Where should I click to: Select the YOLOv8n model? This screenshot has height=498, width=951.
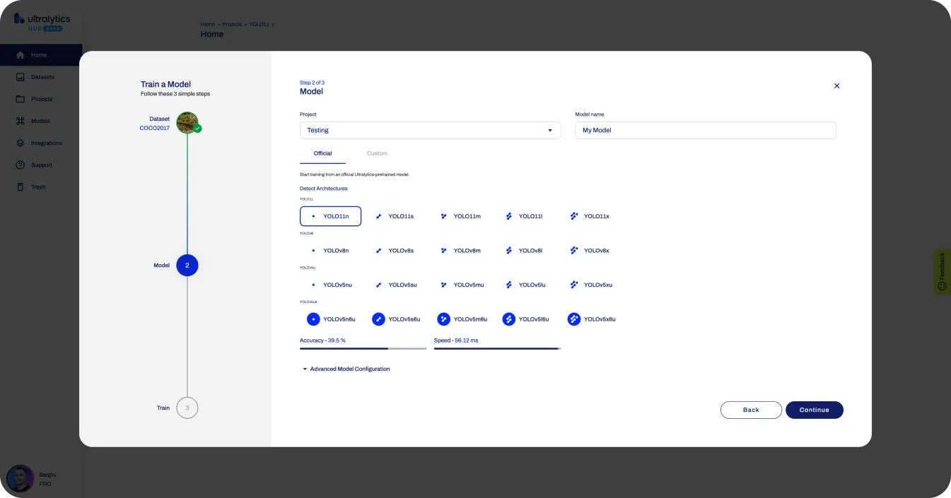[x=330, y=251]
